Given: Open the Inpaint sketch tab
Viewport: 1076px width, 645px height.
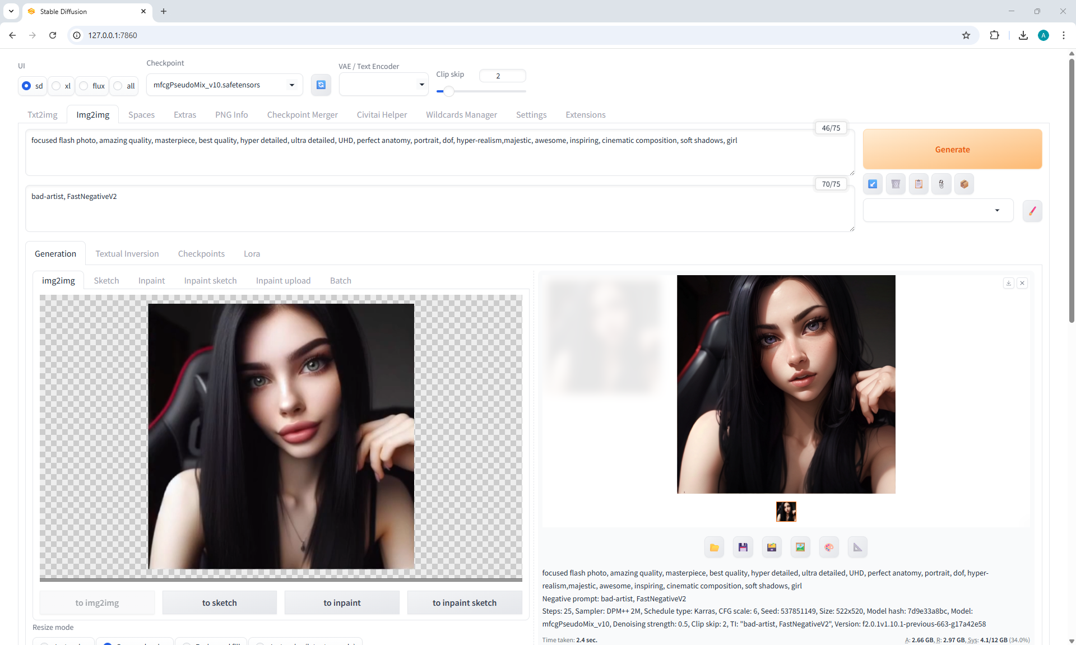Looking at the screenshot, I should (x=210, y=281).
